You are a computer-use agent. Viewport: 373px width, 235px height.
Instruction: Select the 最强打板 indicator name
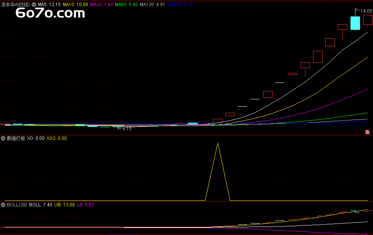[x=16, y=138]
